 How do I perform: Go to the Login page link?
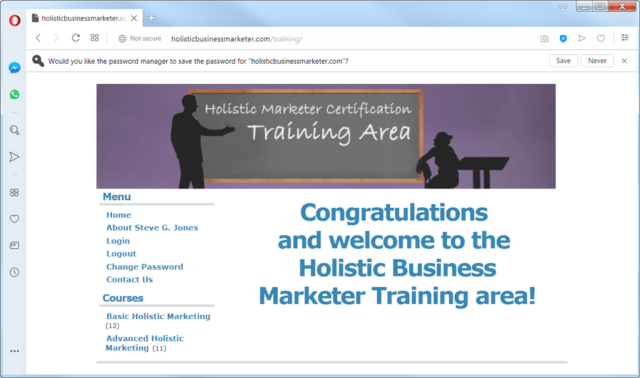click(x=118, y=241)
